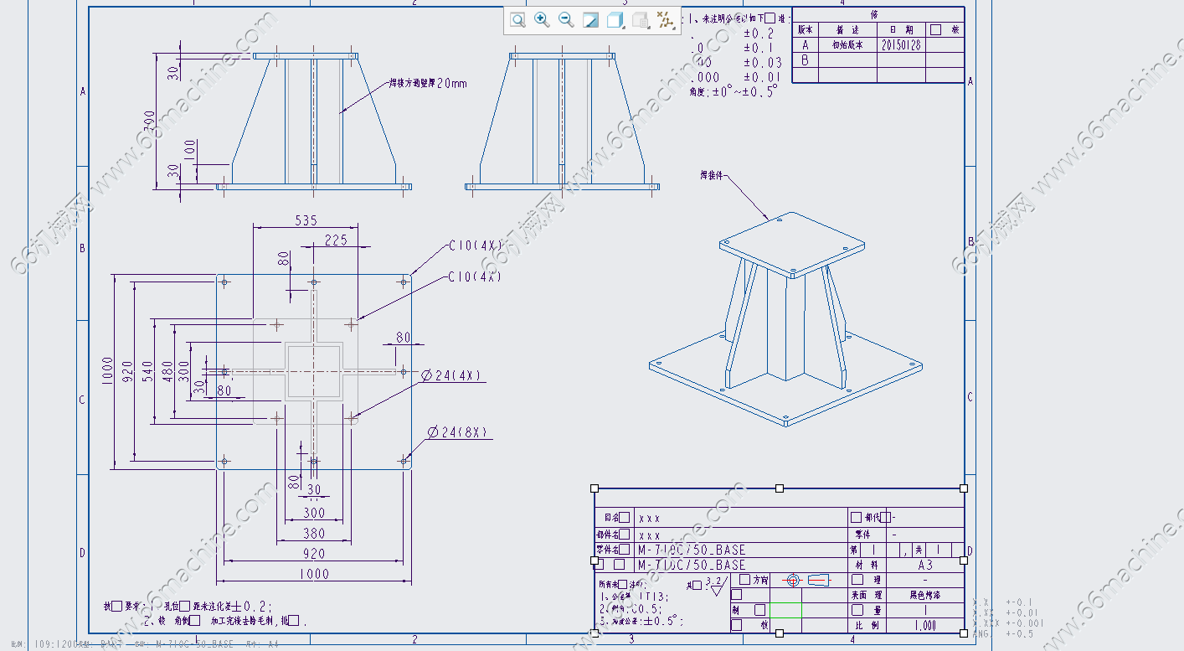Select the 225 dimension

(336, 240)
